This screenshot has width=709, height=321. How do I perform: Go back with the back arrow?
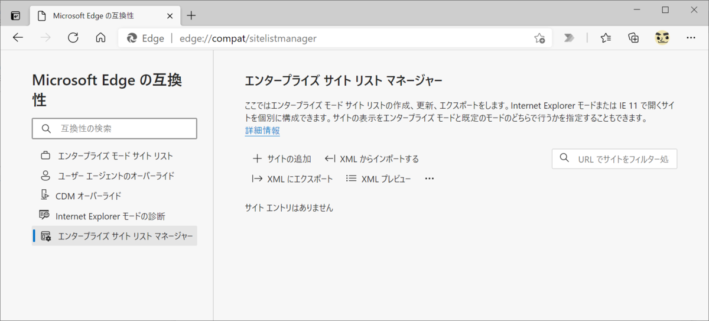pyautogui.click(x=18, y=38)
